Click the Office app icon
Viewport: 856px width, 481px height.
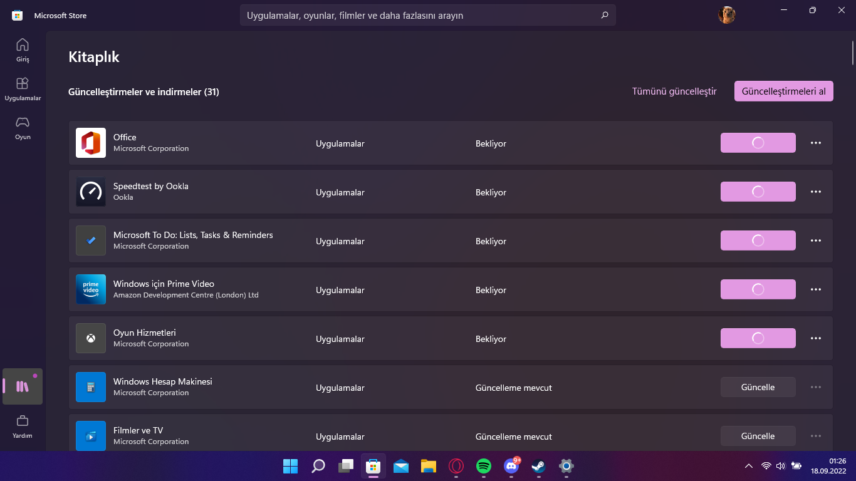click(91, 143)
